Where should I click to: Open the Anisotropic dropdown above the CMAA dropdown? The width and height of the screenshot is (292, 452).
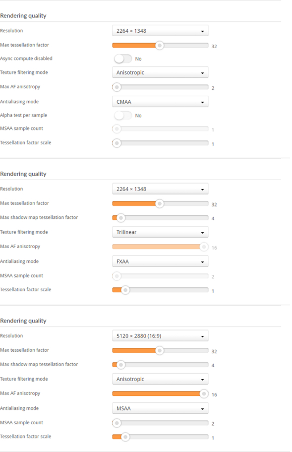[x=160, y=72]
